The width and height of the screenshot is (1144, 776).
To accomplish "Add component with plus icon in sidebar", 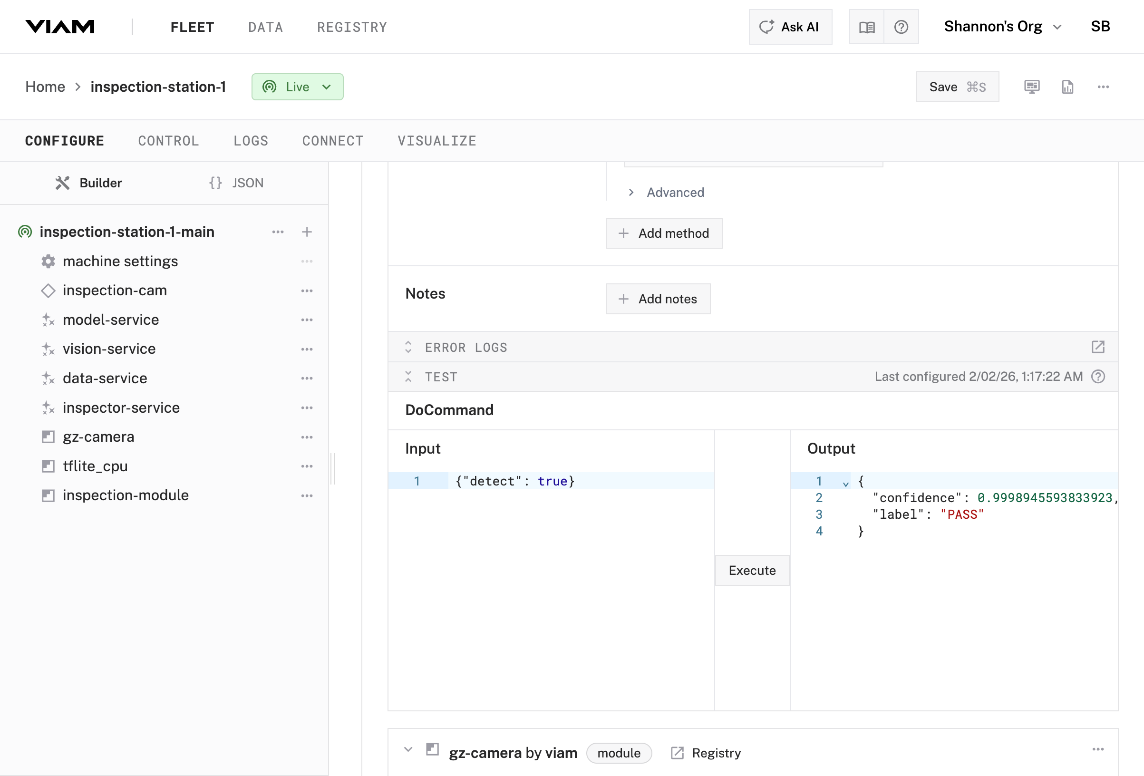I will [x=307, y=232].
